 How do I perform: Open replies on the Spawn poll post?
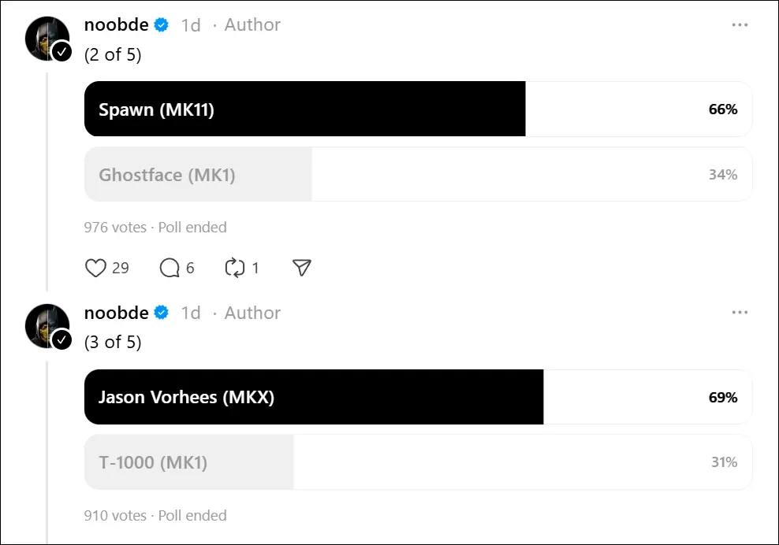tap(170, 269)
